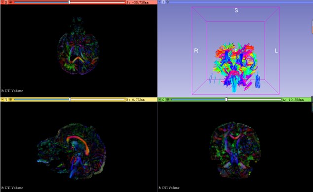Click the R label of the Red slice view
Image resolution: width=313 pixels, height=192 pixels.
(6, 3)
